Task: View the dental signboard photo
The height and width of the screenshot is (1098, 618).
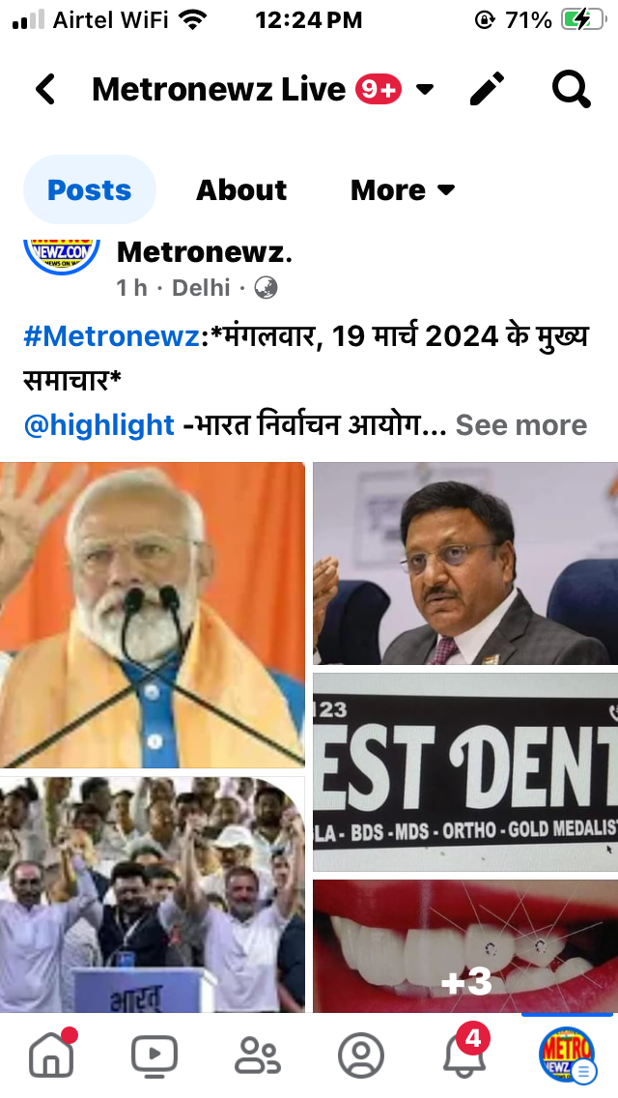Action: point(465,771)
